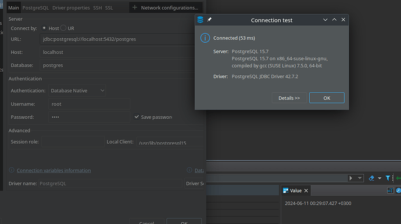This screenshot has height=224, width=401.
Task: Toggle the Save password checkbox
Action: click(x=137, y=117)
